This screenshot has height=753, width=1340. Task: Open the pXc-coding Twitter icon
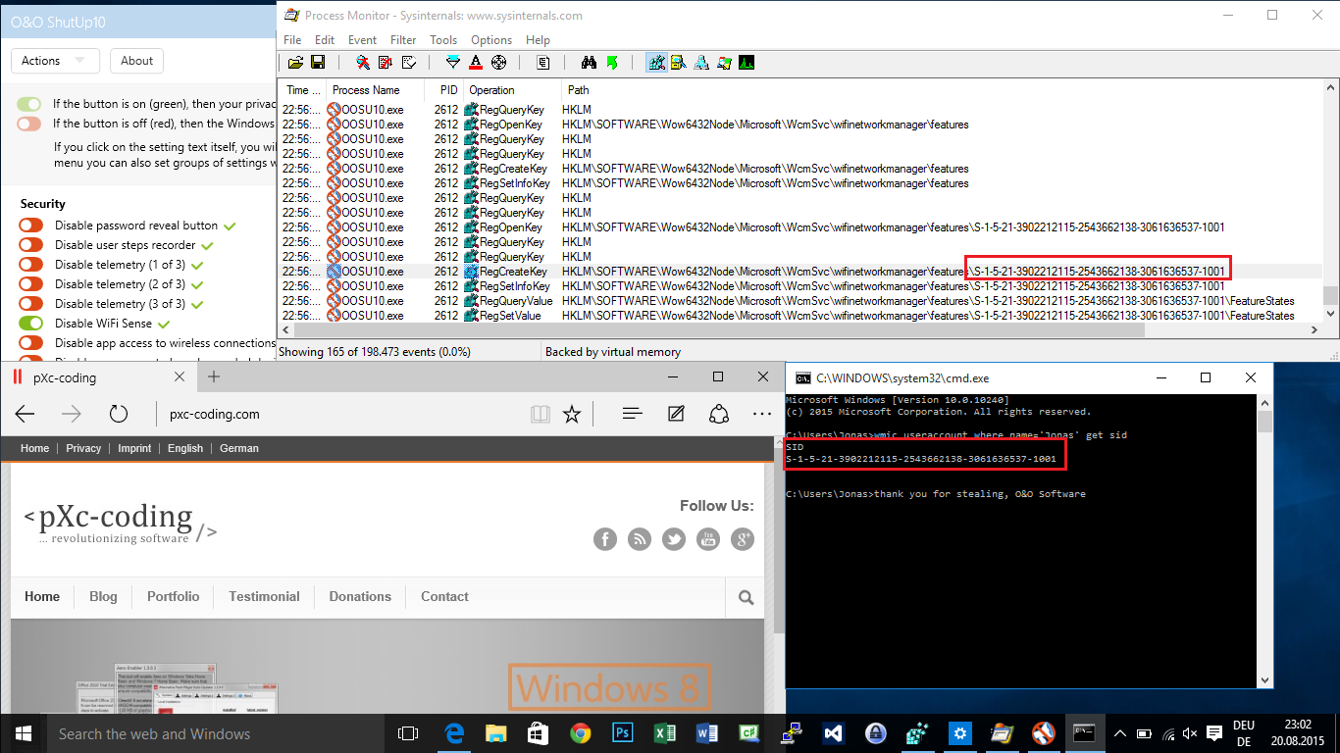click(x=674, y=538)
